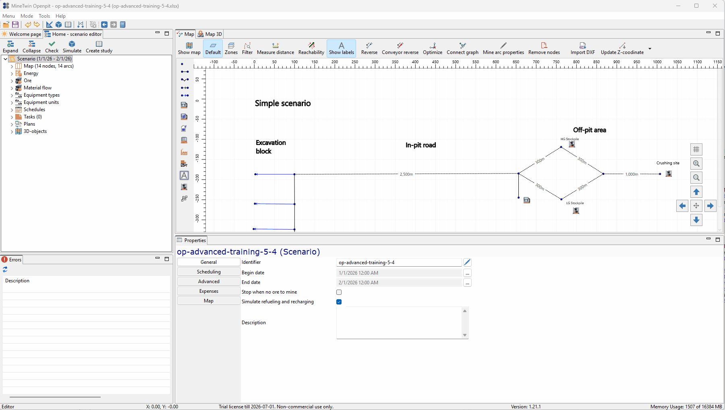Select the battery swap station tool

click(184, 128)
